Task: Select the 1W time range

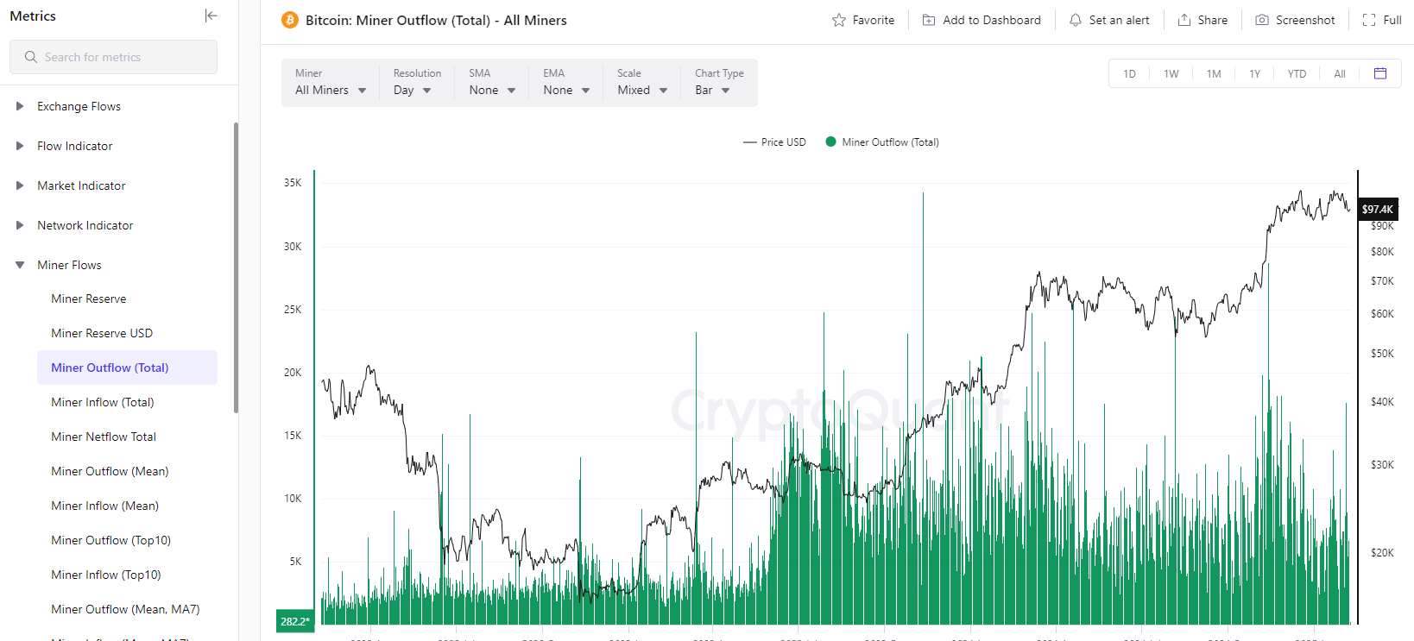Action: click(1171, 73)
